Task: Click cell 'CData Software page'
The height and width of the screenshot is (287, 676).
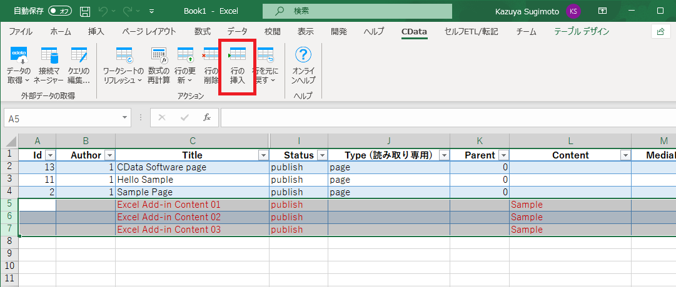Action: [x=192, y=167]
